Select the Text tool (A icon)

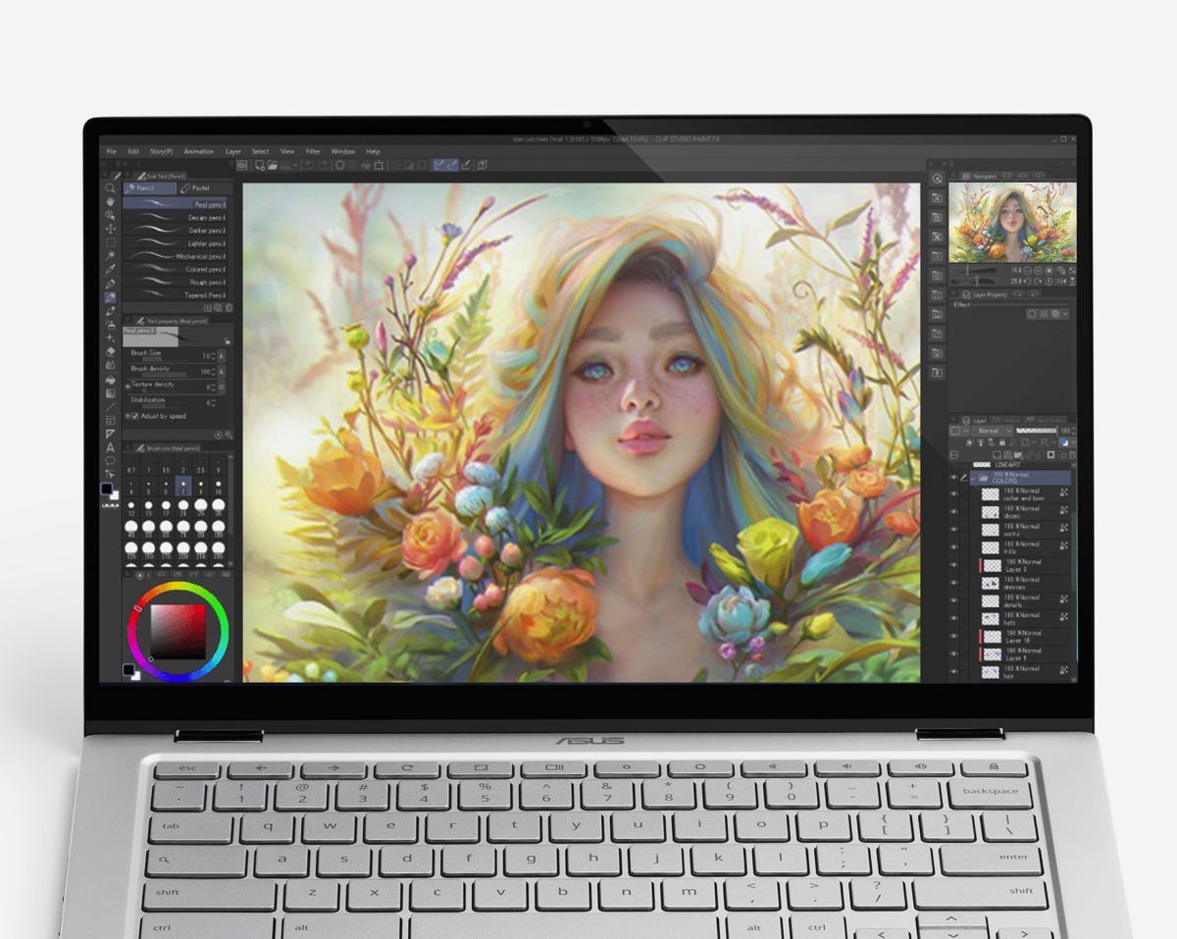click(110, 447)
